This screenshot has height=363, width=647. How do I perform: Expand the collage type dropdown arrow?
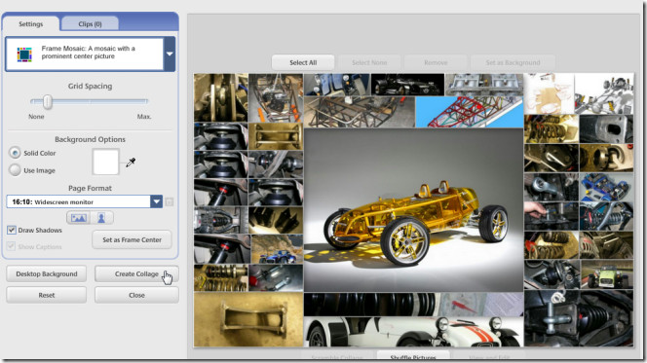pyautogui.click(x=170, y=54)
